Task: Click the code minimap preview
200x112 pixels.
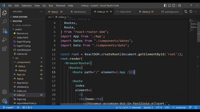Action: pyautogui.click(x=193, y=26)
